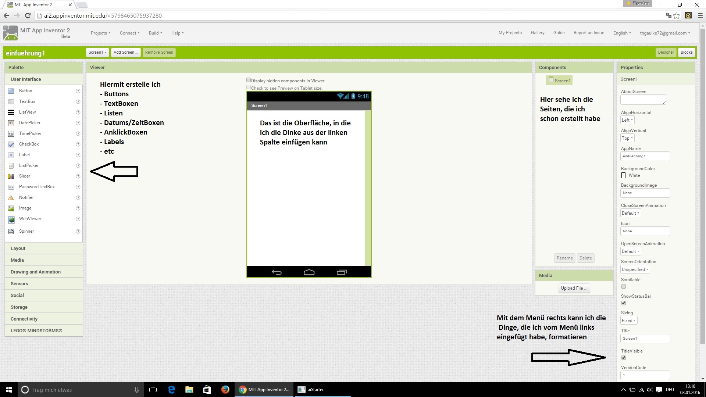Select the Image component icon
Image resolution: width=706 pixels, height=397 pixels.
pyautogui.click(x=11, y=208)
